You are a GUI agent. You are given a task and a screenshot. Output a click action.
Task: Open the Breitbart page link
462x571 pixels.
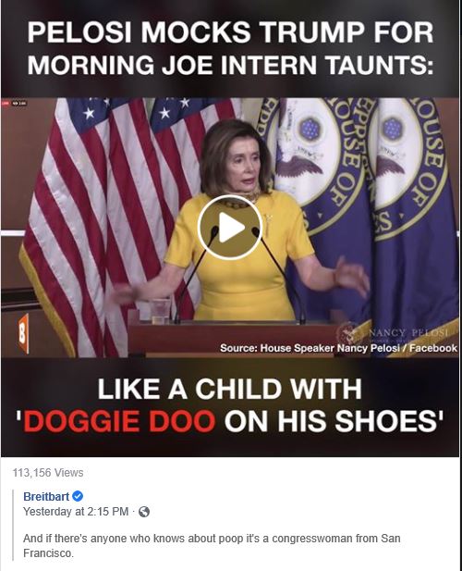pyautogui.click(x=46, y=496)
